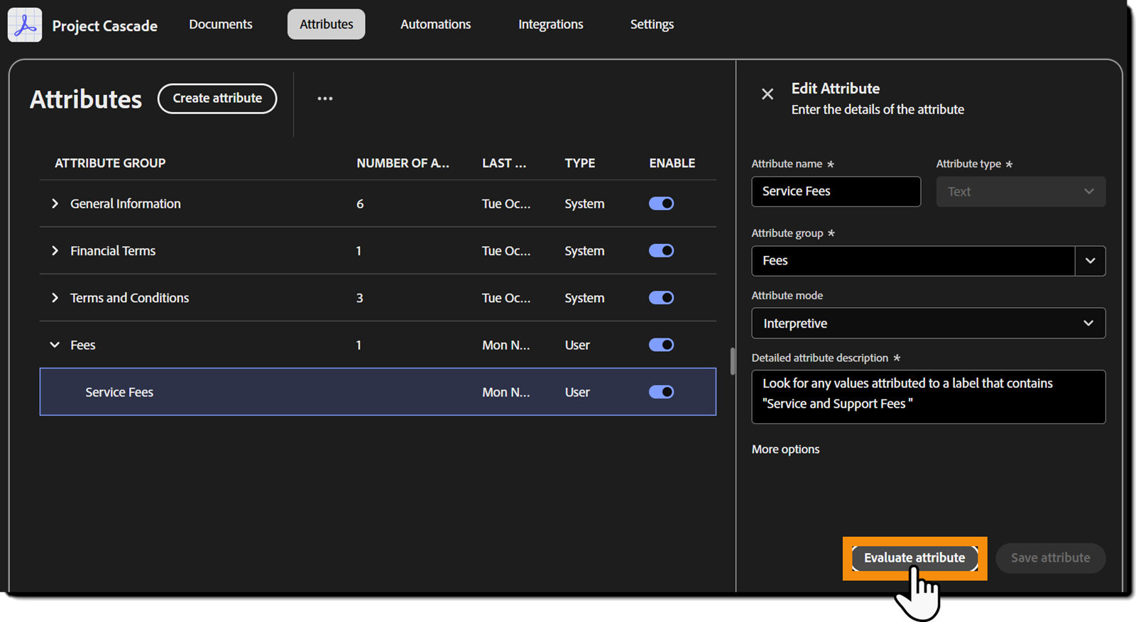Select the Attributes tab

pyautogui.click(x=327, y=24)
